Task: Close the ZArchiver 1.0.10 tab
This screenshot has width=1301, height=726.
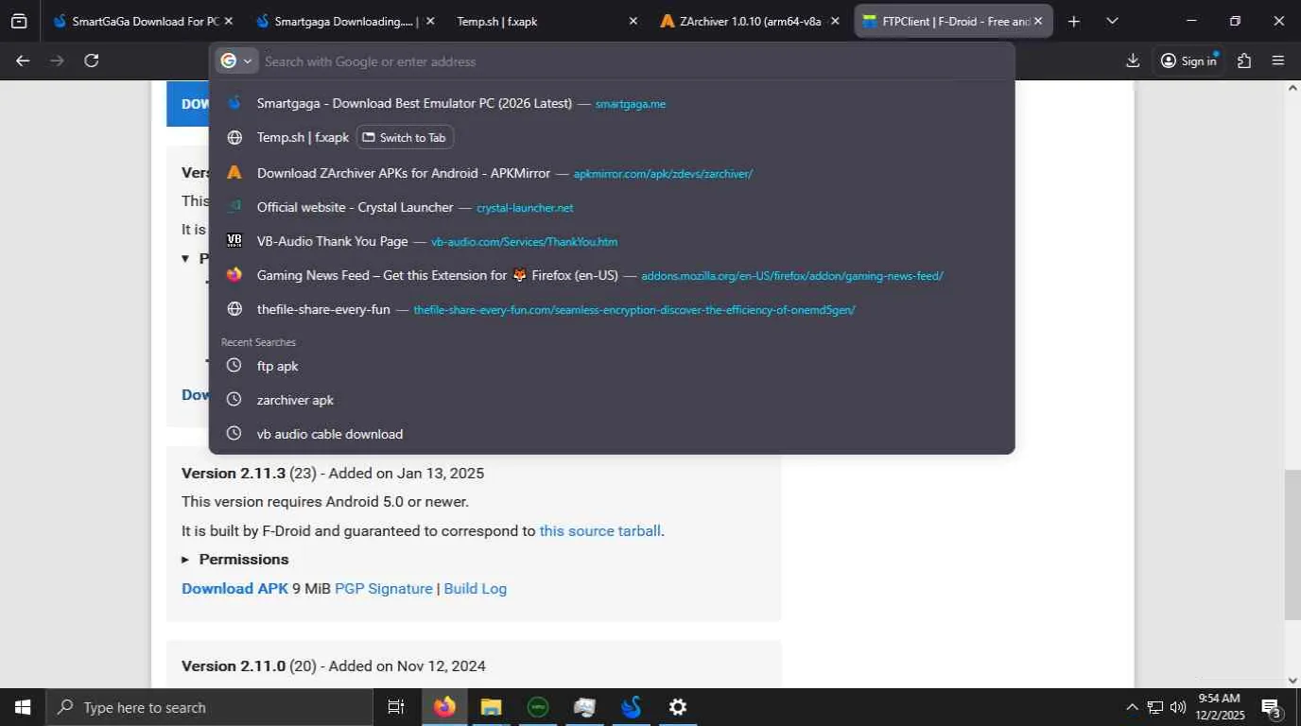Action: (835, 21)
